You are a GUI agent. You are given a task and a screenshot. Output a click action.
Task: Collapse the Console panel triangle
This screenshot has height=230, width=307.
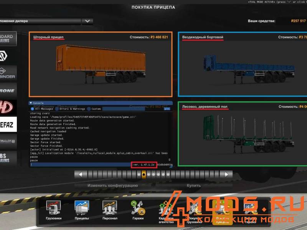click(31, 103)
